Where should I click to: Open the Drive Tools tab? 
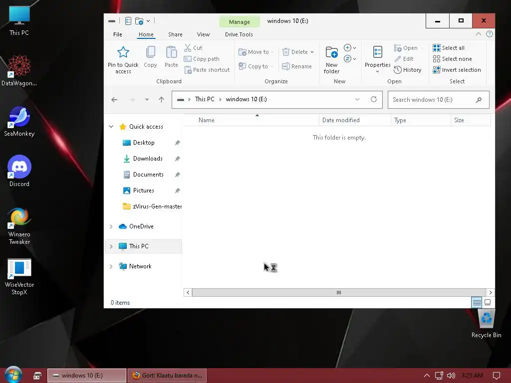click(239, 34)
